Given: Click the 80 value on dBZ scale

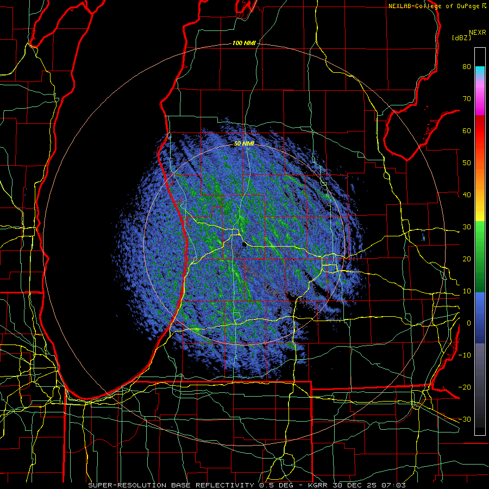Looking at the screenshot, I should click(x=467, y=67).
